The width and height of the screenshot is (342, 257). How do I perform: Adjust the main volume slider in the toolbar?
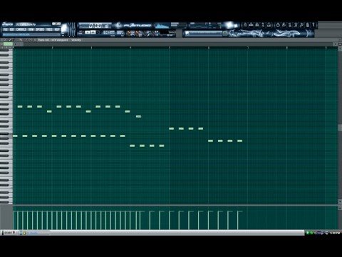click(70, 30)
